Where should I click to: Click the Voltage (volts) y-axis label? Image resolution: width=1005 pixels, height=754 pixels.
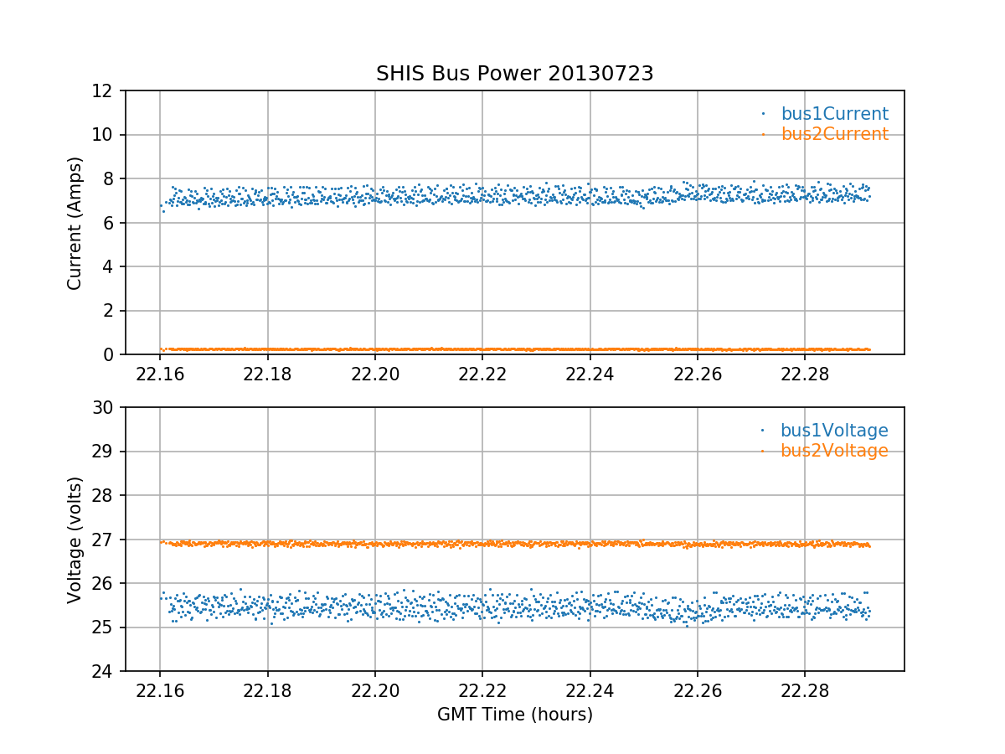[x=75, y=540]
